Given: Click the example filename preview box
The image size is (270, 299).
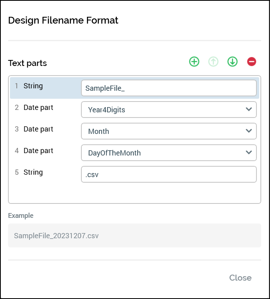Looking at the screenshot, I should (134, 235).
